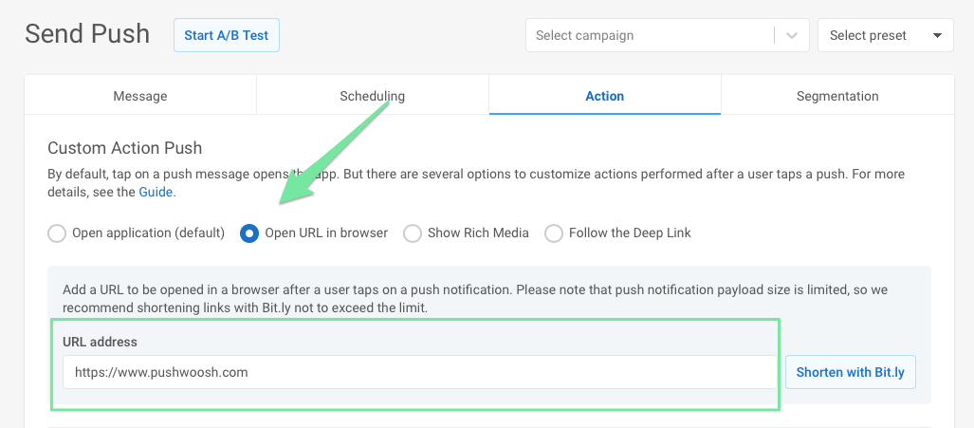Click the caret arrow on Select preset
The height and width of the screenshot is (428, 974).
pos(937,36)
